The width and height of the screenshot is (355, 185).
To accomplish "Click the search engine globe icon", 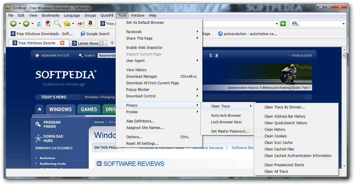I will coord(295,24).
